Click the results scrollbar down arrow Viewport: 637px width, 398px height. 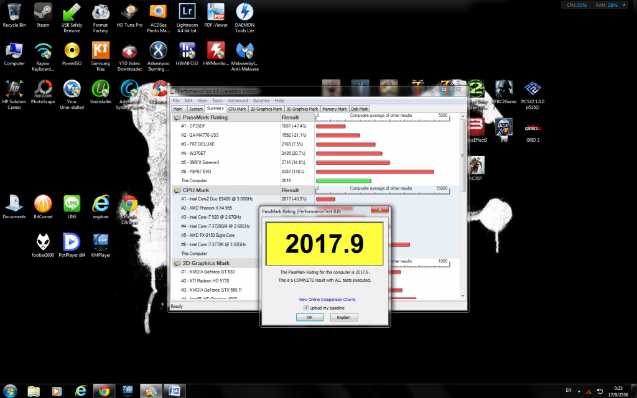(463, 296)
